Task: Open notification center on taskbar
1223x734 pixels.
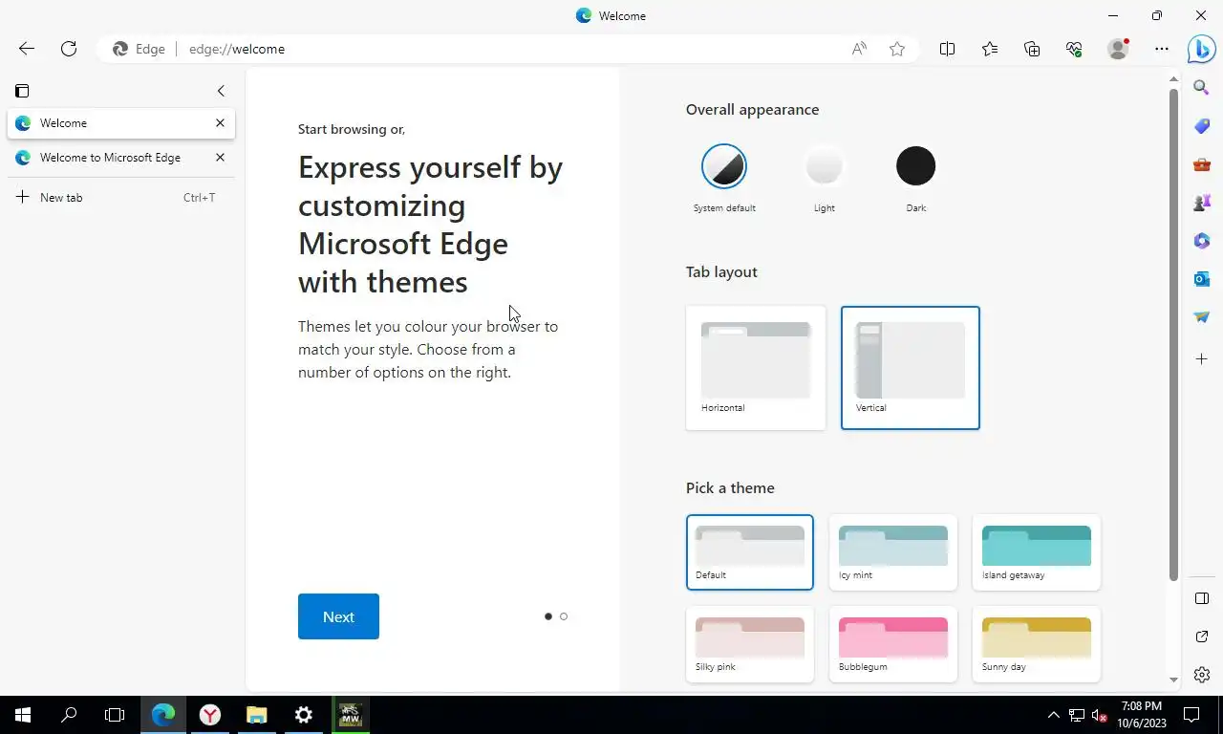Action: pos(1191,715)
